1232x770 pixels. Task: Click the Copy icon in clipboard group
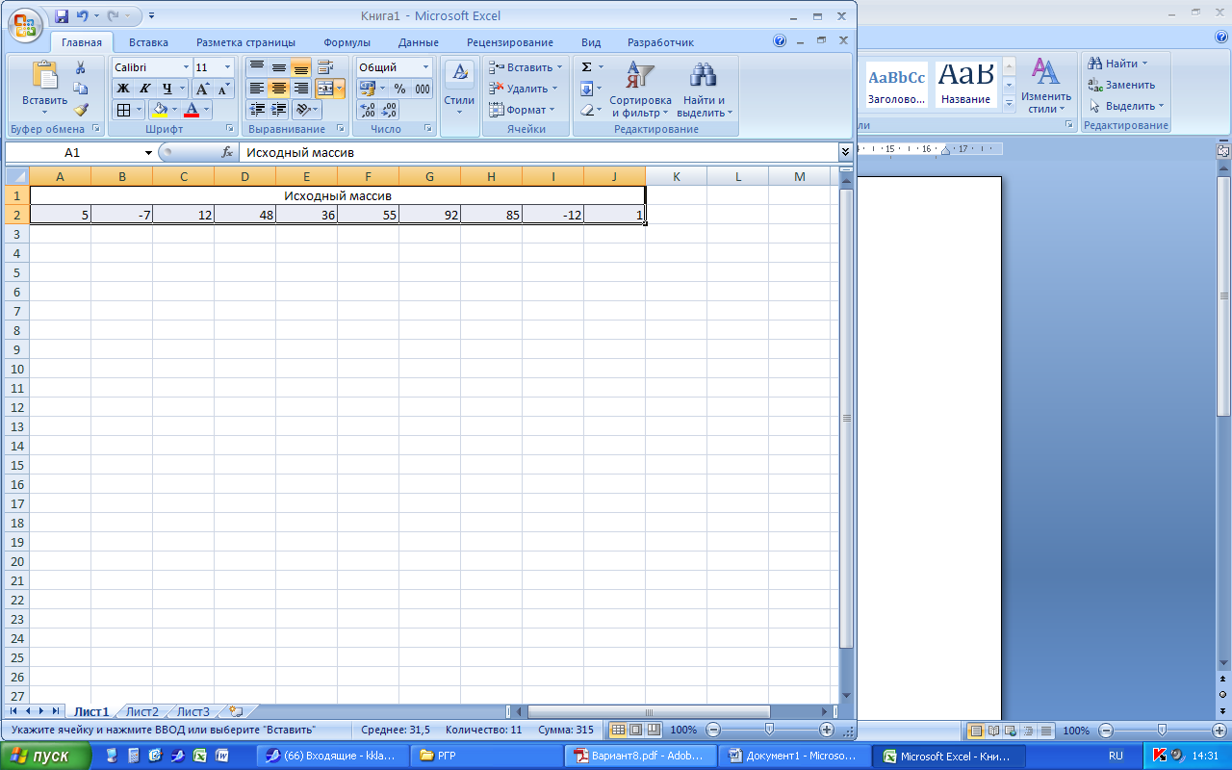[x=81, y=89]
